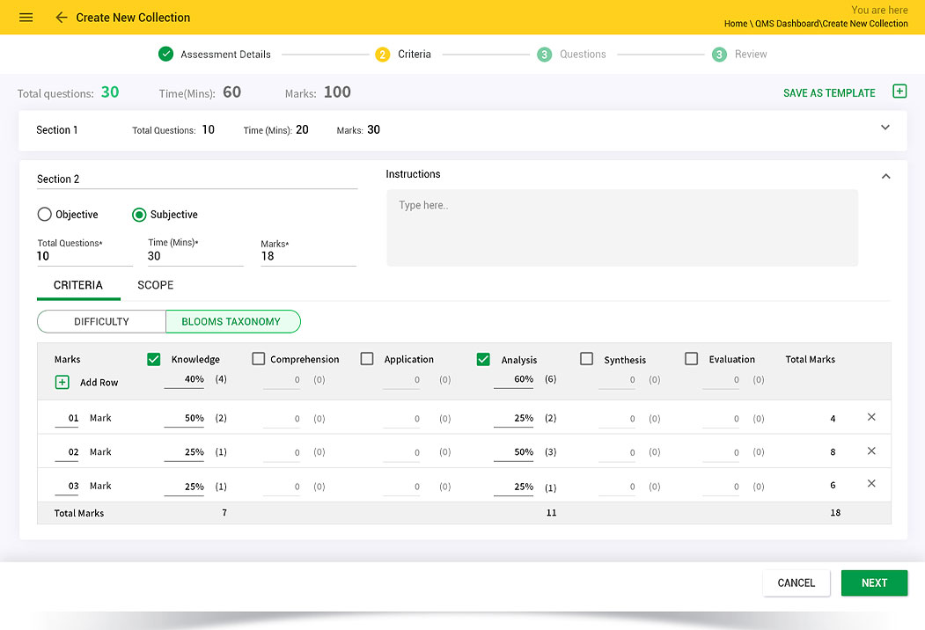Click the Add Row plus icon
Screen dimensions: 925x630
pos(62,383)
